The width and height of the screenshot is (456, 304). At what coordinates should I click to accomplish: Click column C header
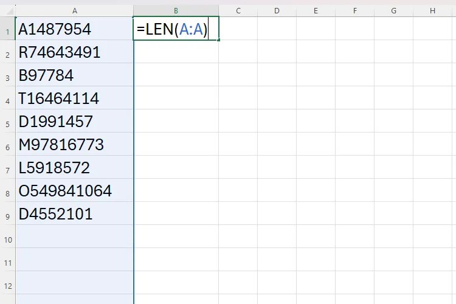(238, 10)
